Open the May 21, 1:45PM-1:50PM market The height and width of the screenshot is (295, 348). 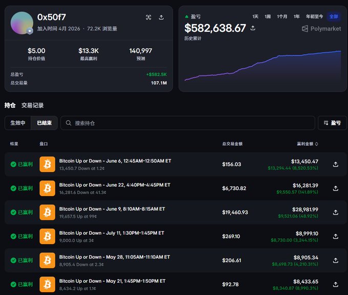pos(112,281)
